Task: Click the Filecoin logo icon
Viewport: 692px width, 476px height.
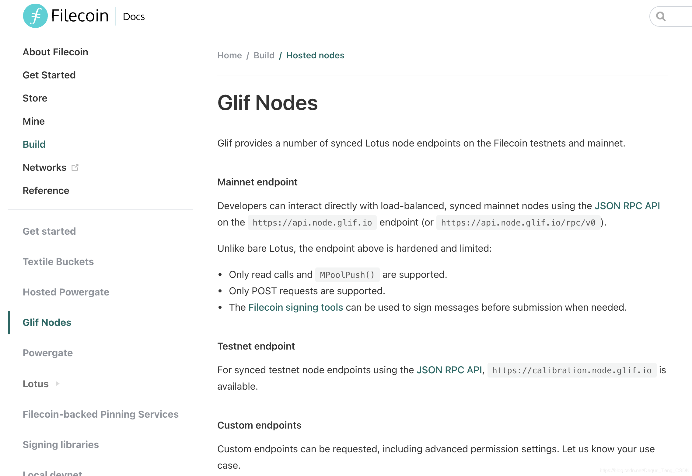Action: click(35, 16)
